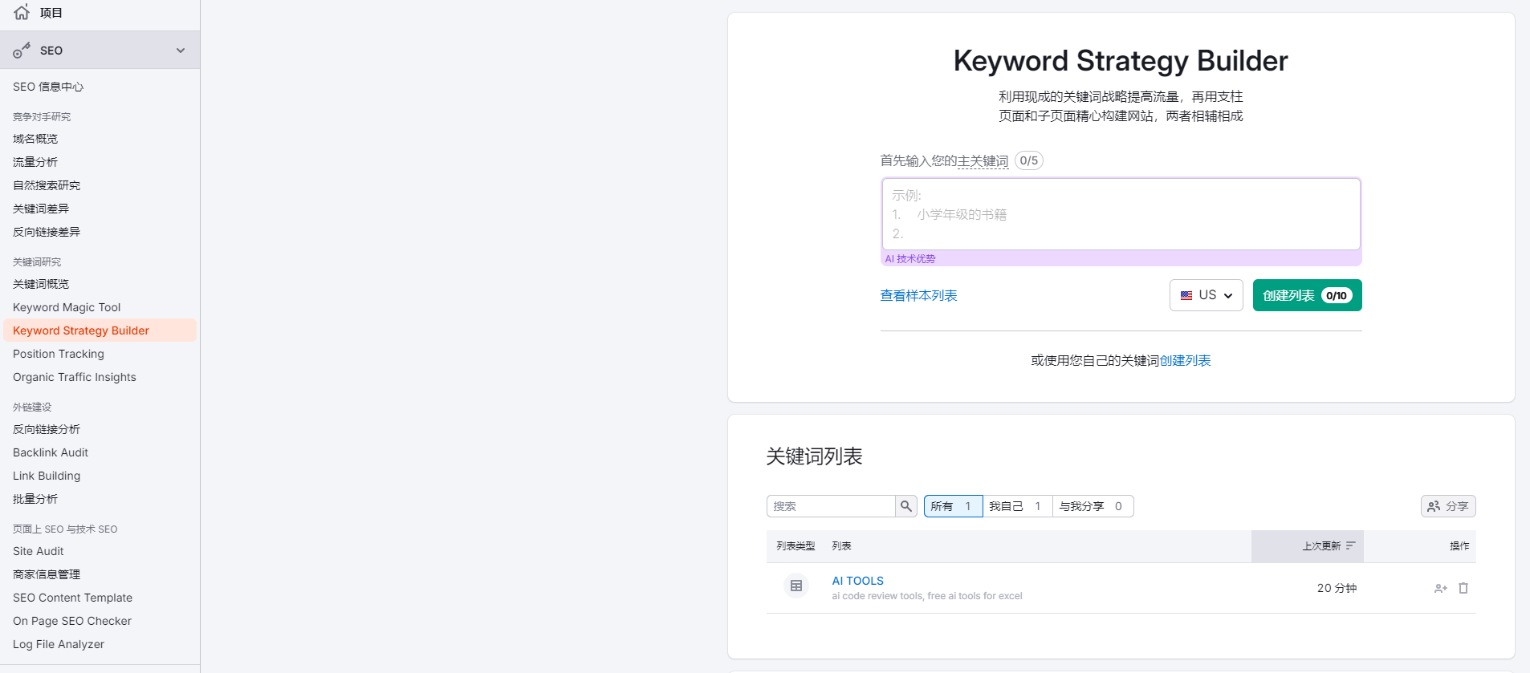
Task: Open Site Audit
Action: [x=39, y=551]
